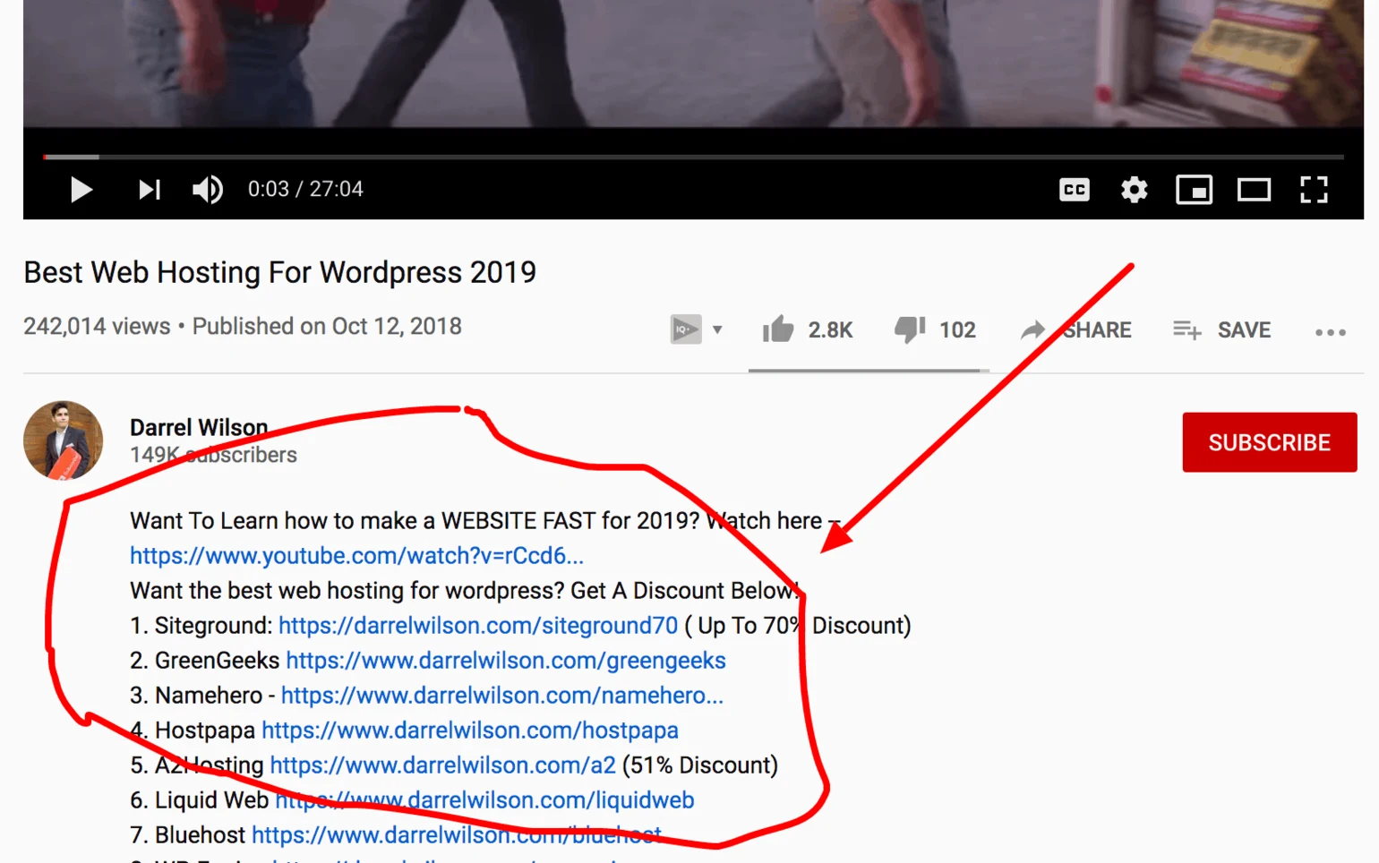Viewport: 1379px width, 863px height.
Task: Open the a2 hosting link
Action: (x=443, y=765)
